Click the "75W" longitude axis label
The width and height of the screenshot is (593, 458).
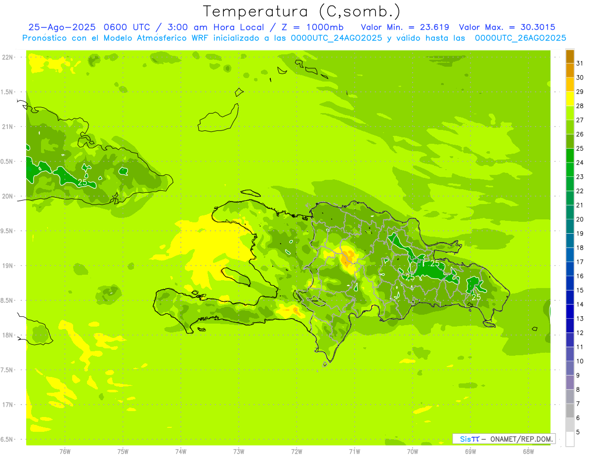123,451
